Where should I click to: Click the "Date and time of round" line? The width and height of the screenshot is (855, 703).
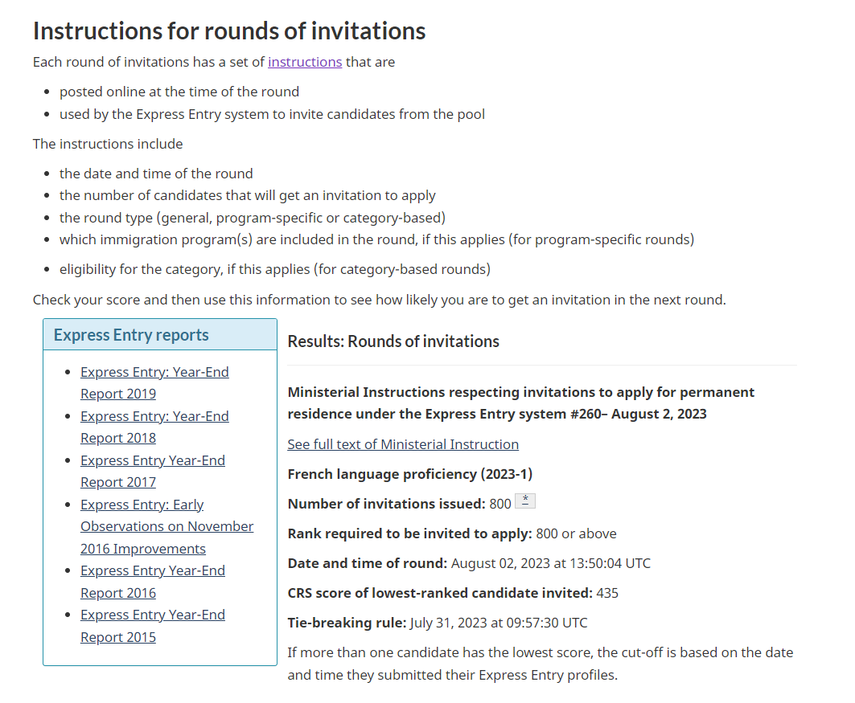[468, 563]
